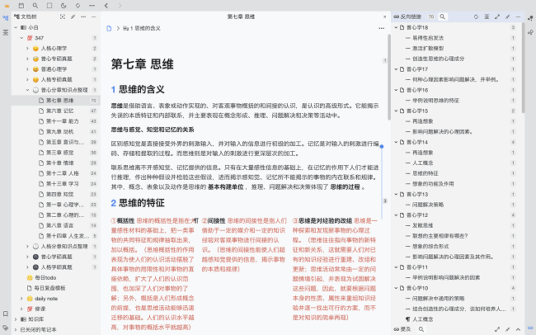
Task: Collapse the 小白 notebook
Action: tap(16, 27)
